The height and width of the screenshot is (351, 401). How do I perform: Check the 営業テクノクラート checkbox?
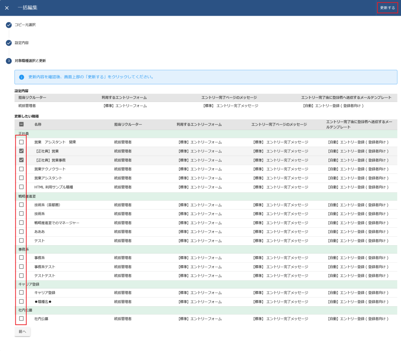click(21, 169)
